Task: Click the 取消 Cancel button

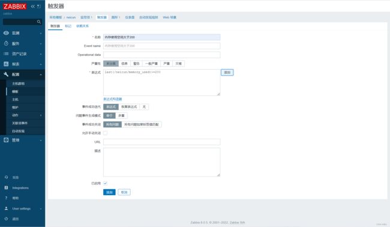Action: [124, 192]
